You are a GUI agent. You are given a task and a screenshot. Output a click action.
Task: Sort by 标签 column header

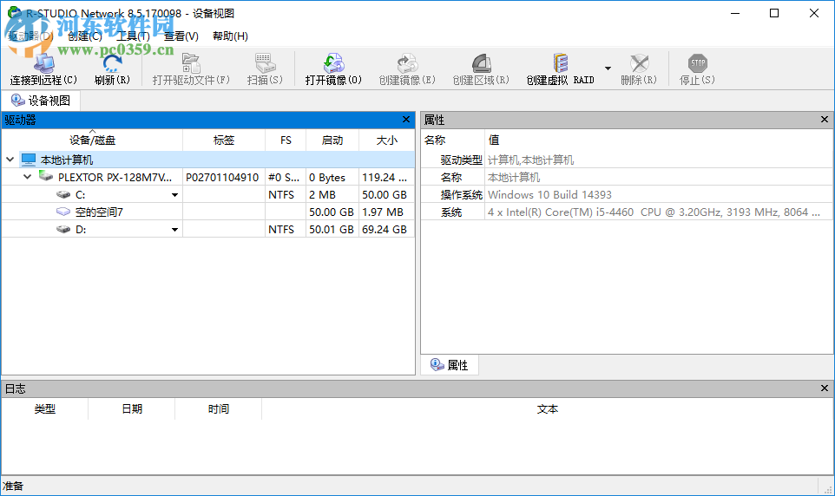pyautogui.click(x=224, y=140)
